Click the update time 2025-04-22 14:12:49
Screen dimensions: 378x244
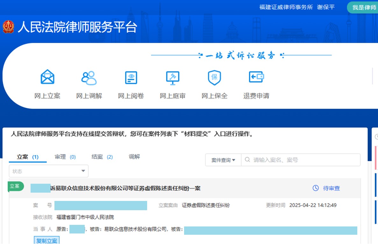313,205
